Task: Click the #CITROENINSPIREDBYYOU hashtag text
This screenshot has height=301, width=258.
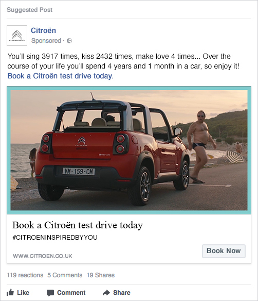Action: [55, 238]
